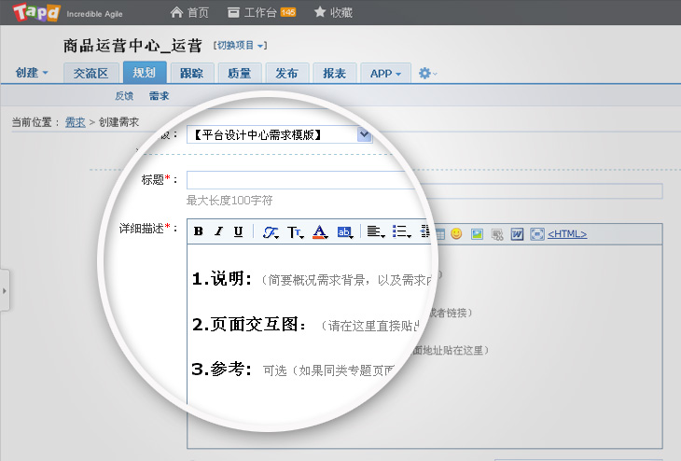Toggle bold formatting in the editor
Image resolution: width=681 pixels, height=461 pixels.
pos(199,232)
